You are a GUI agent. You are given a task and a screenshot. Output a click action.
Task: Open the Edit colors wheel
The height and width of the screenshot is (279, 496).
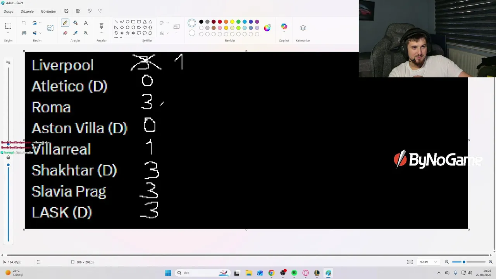267,28
